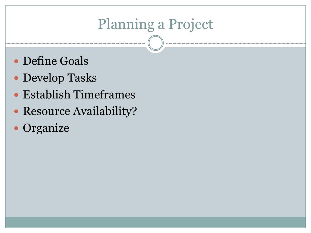Screen dimensions: 311x233
Task: Click the circle ornament below the title
Action: click(156, 43)
